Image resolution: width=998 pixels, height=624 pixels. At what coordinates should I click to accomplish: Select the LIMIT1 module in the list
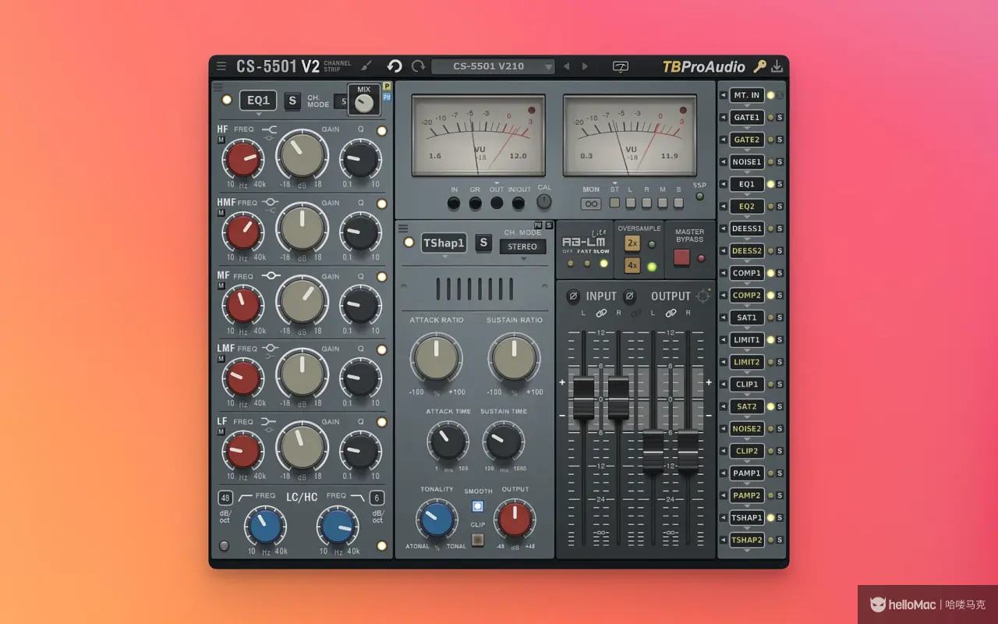tap(746, 340)
